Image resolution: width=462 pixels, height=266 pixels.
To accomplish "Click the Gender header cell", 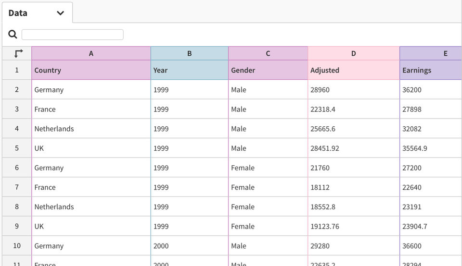I will tap(268, 70).
